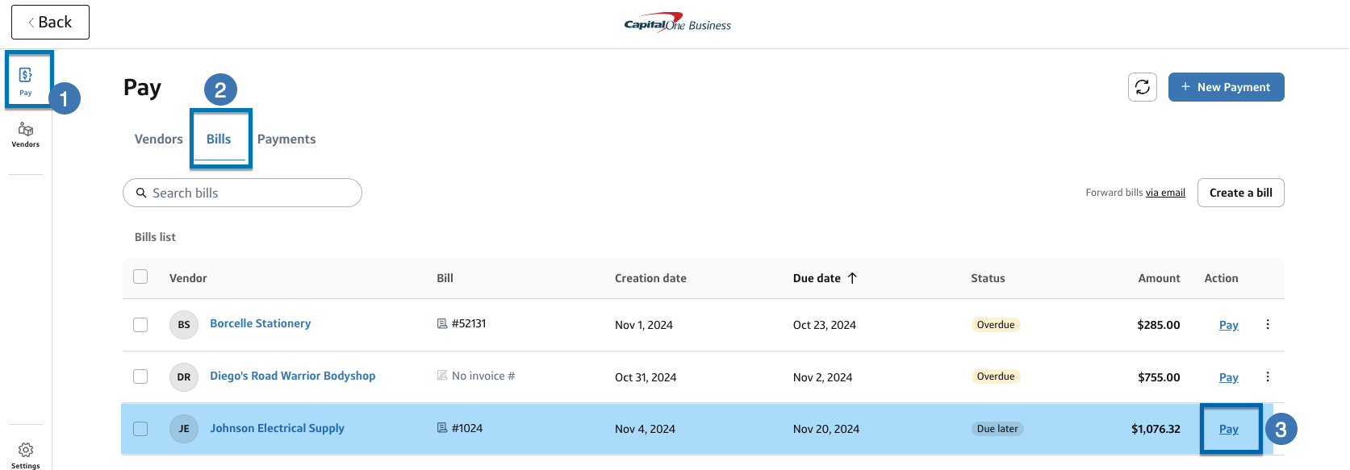Image resolution: width=1350 pixels, height=470 pixels.
Task: Click the no-invoice icon on Diego's Road Warrior row
Action: (440, 376)
